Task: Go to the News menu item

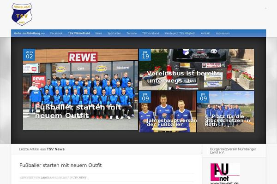Action: (x=99, y=33)
